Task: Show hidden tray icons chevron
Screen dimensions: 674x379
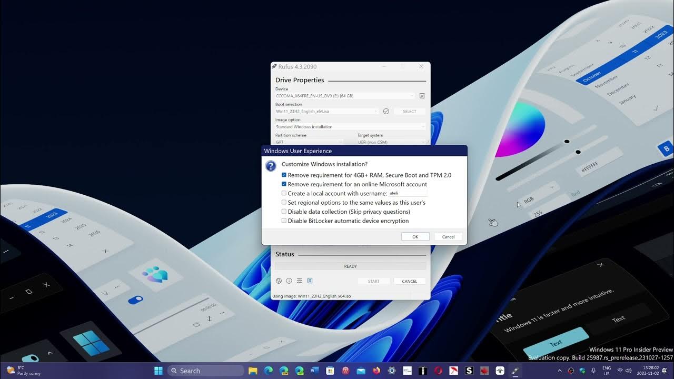Action: (560, 371)
